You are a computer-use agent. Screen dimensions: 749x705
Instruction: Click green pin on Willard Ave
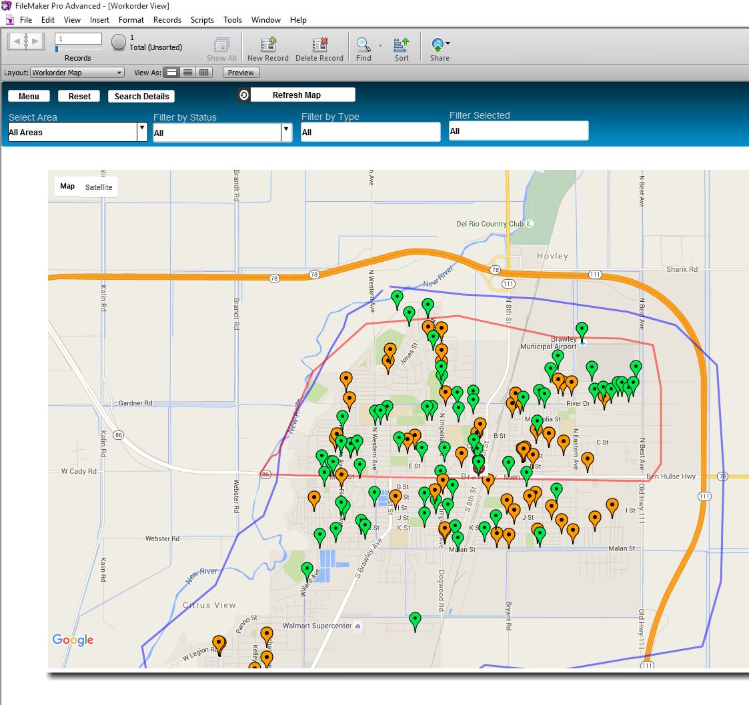point(307,572)
